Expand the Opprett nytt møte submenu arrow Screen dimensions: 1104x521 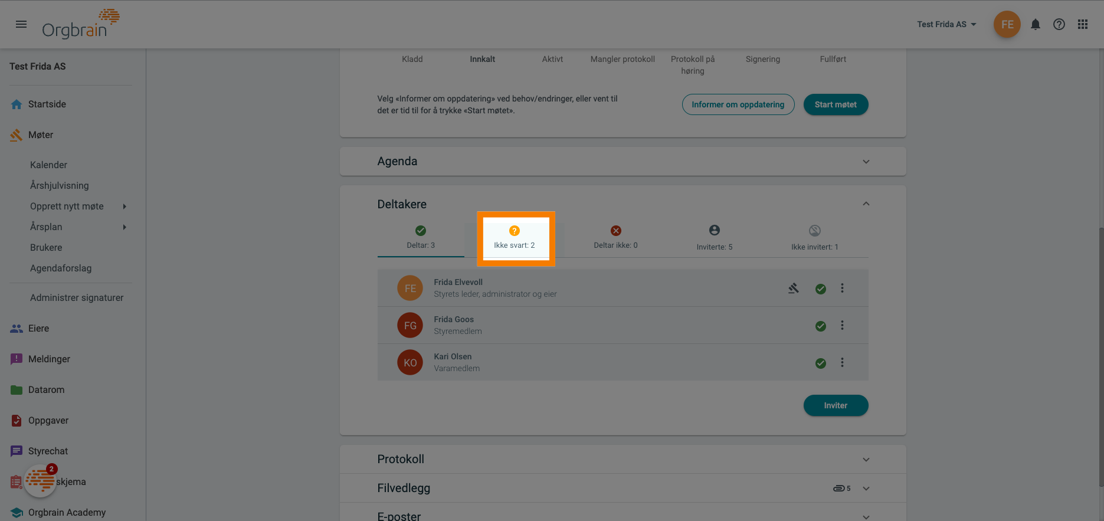(x=125, y=207)
